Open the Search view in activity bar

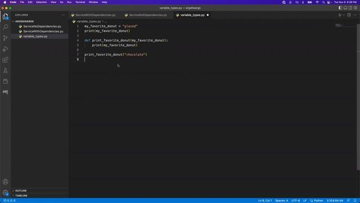(5, 27)
